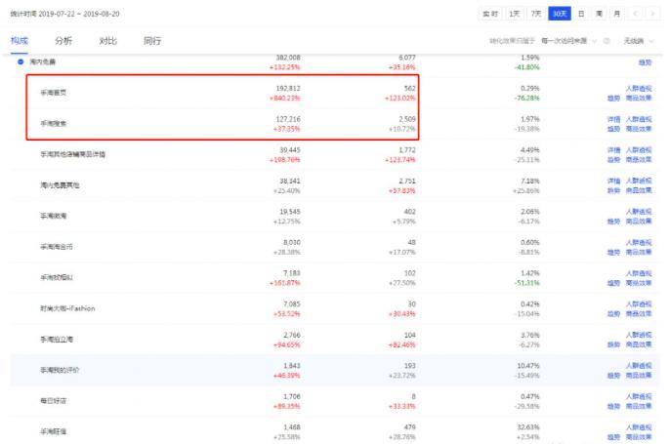
Task: Click the 手淘淘金币 source name
Action: [57, 247]
